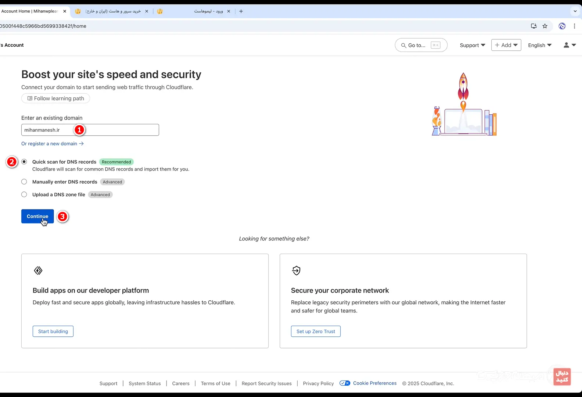Open Cookie Preferences link
582x397 pixels.
click(375, 383)
